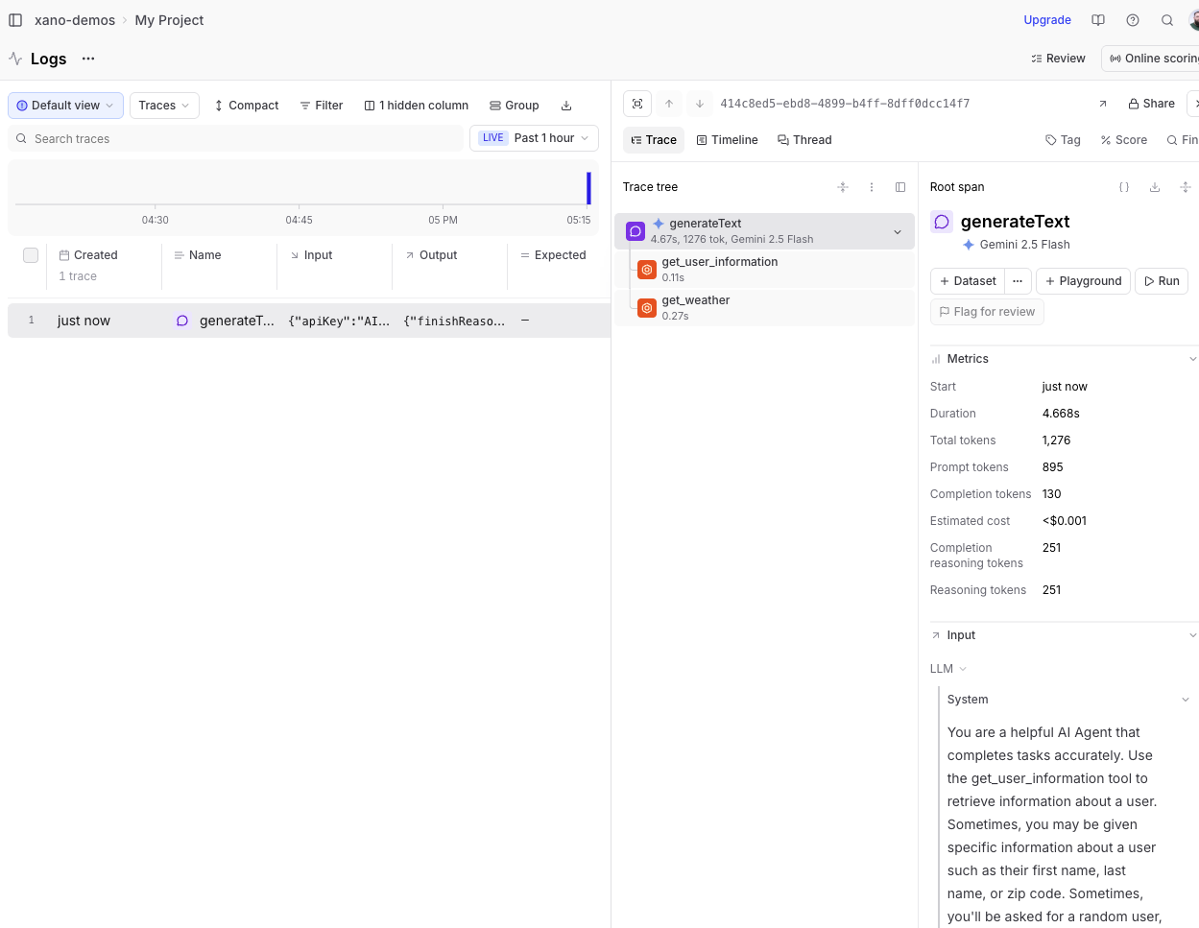Open the Default view dropdown

(x=65, y=106)
